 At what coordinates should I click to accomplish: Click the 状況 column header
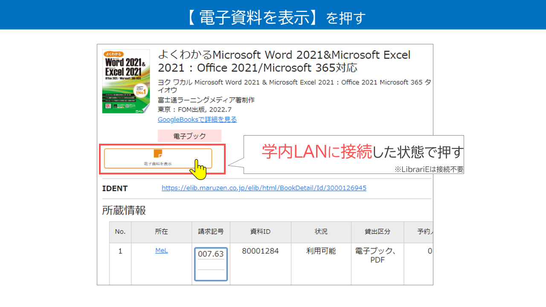[321, 232]
